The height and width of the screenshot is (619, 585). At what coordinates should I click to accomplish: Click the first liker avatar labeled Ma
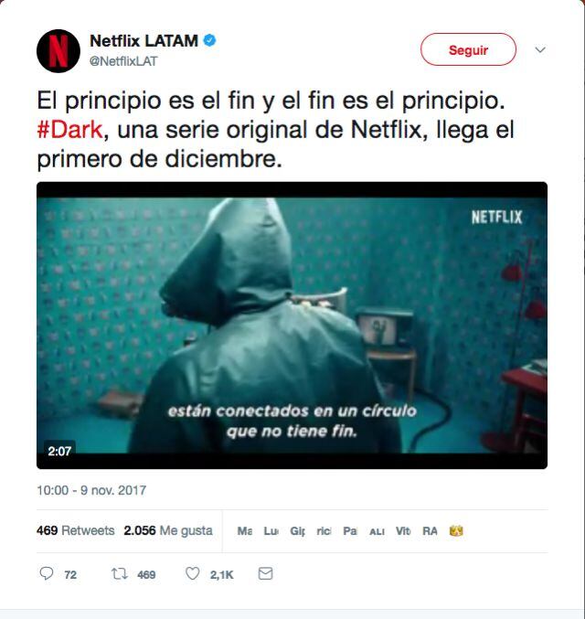click(x=245, y=531)
